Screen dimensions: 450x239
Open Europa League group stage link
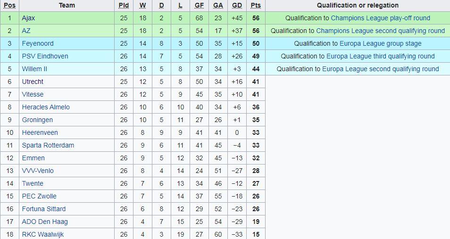[x=381, y=44]
